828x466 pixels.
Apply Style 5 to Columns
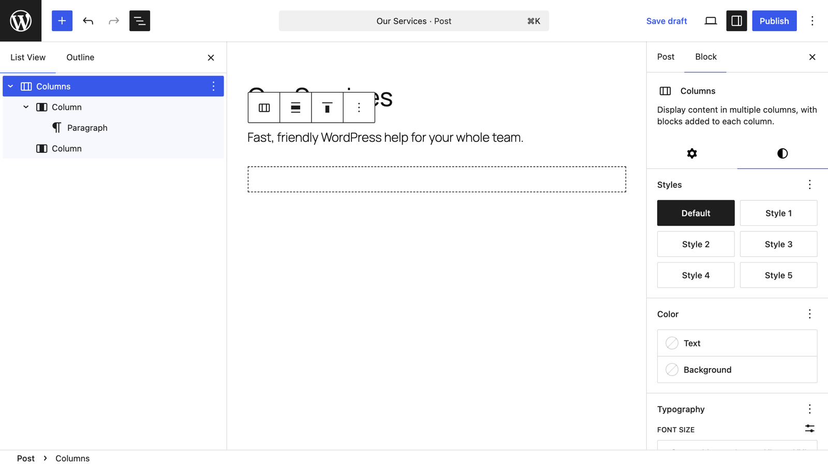[778, 275]
